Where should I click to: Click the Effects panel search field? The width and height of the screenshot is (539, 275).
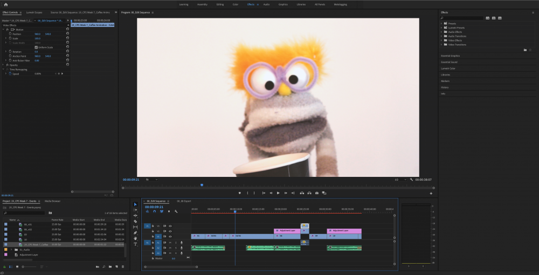coord(462,18)
